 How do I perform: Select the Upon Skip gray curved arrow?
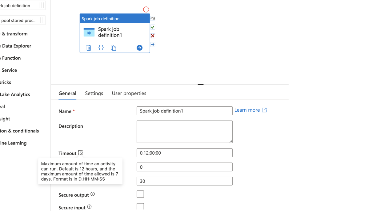click(x=153, y=18)
